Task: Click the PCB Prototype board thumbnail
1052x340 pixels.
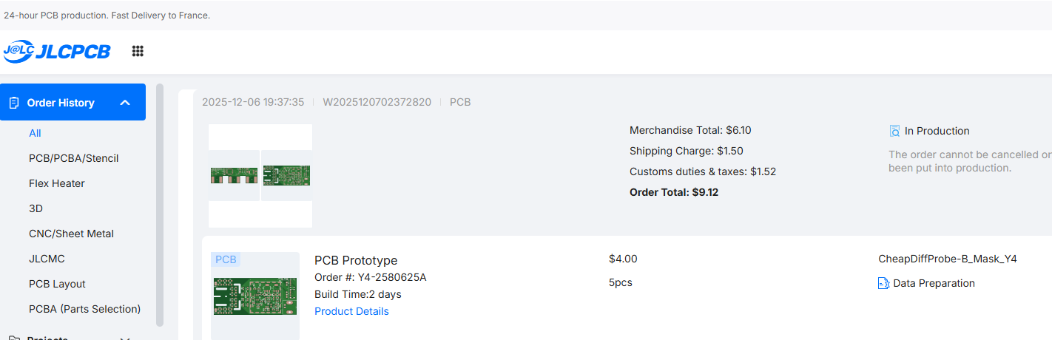Action: pyautogui.click(x=254, y=296)
